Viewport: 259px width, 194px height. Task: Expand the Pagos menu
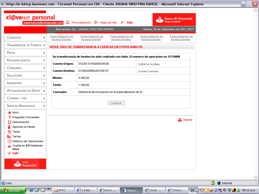click(x=25, y=53)
